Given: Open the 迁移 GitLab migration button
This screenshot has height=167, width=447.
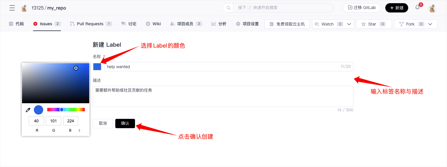Looking at the screenshot, I should coord(362,8).
